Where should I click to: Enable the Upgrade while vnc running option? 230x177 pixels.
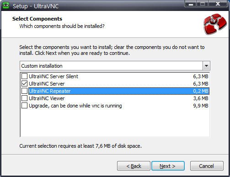click(x=24, y=106)
